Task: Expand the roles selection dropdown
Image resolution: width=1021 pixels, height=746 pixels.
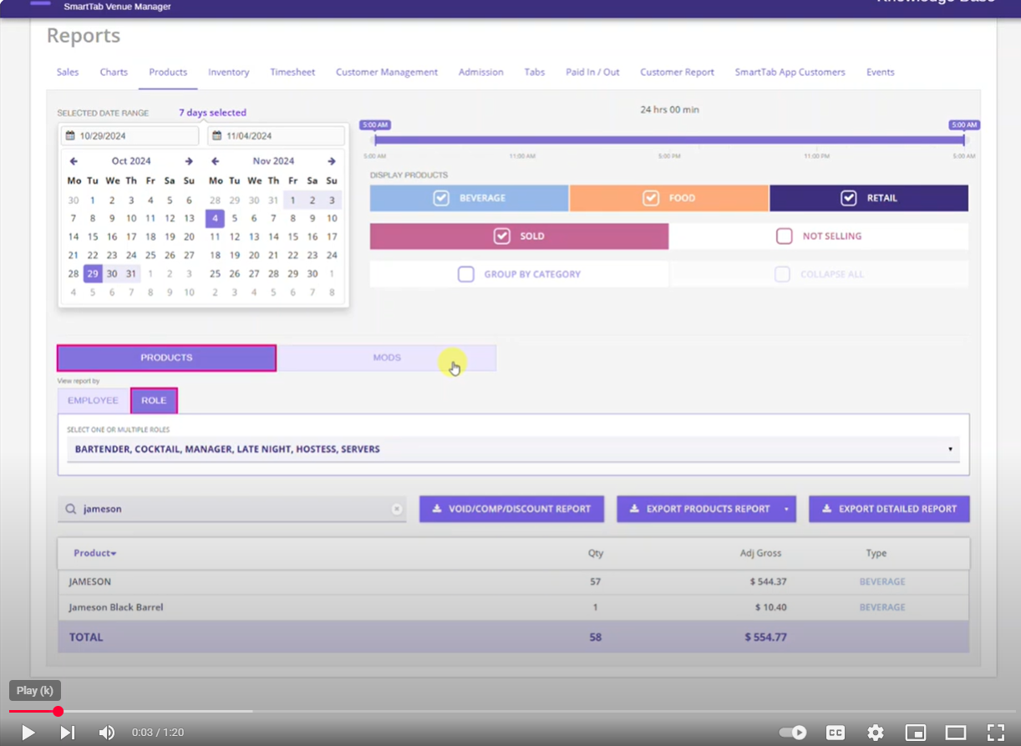Action: click(x=950, y=449)
